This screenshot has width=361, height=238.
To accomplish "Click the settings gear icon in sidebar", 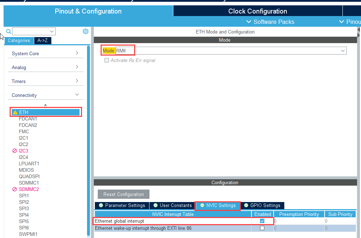I will coord(86,31).
